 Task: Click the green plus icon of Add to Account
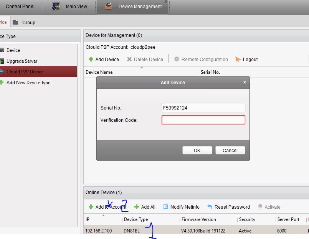(x=91, y=207)
